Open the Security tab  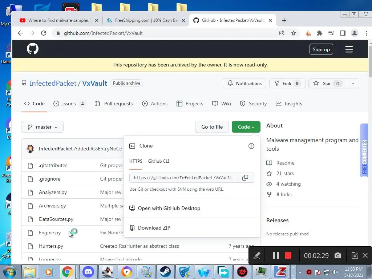click(253, 104)
